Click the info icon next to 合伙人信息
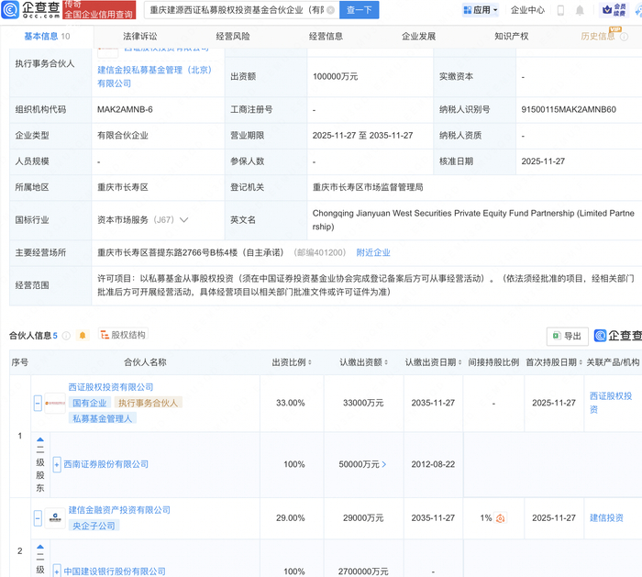Screen dimensions: 642x577 67,336
